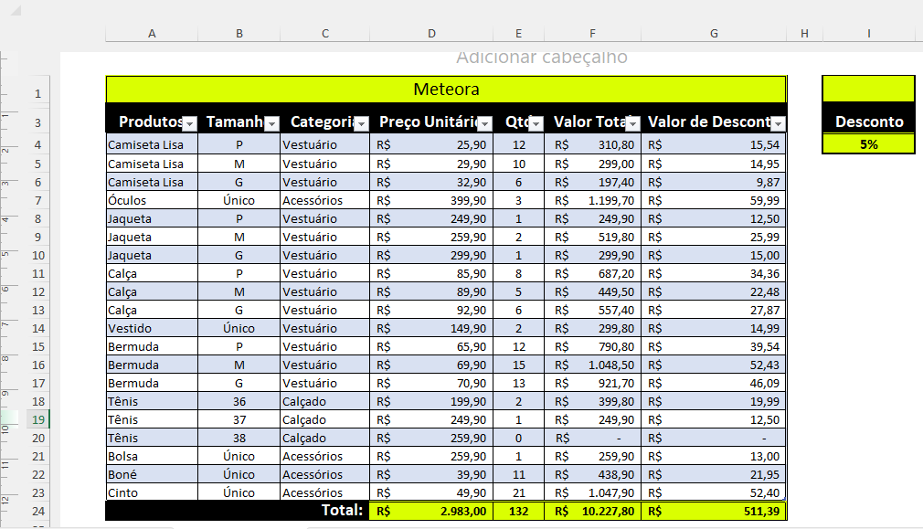Select Calçado category in row 18
Screen dimensions: 923x529
pos(325,401)
